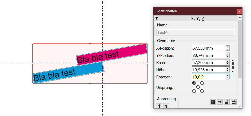Viewport: 251px width, 116px height.
Task: Decrease the Rotation value with down arrow
Action: pyautogui.click(x=228, y=78)
